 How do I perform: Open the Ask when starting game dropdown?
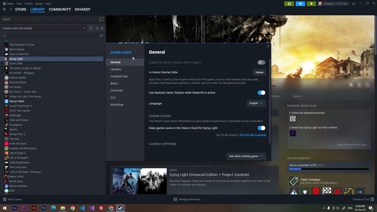point(246,156)
